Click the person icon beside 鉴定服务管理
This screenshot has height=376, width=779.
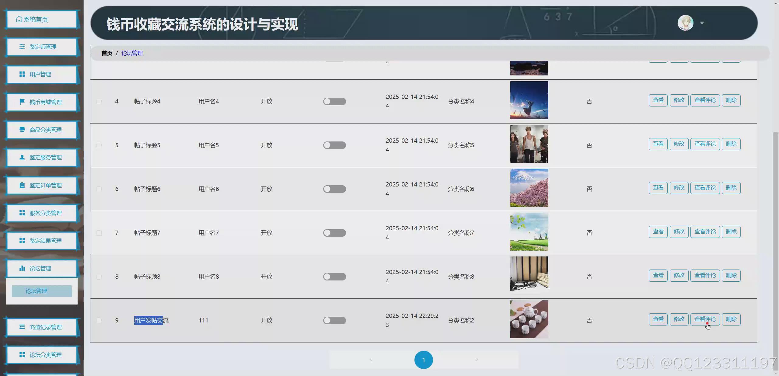[x=22, y=157]
